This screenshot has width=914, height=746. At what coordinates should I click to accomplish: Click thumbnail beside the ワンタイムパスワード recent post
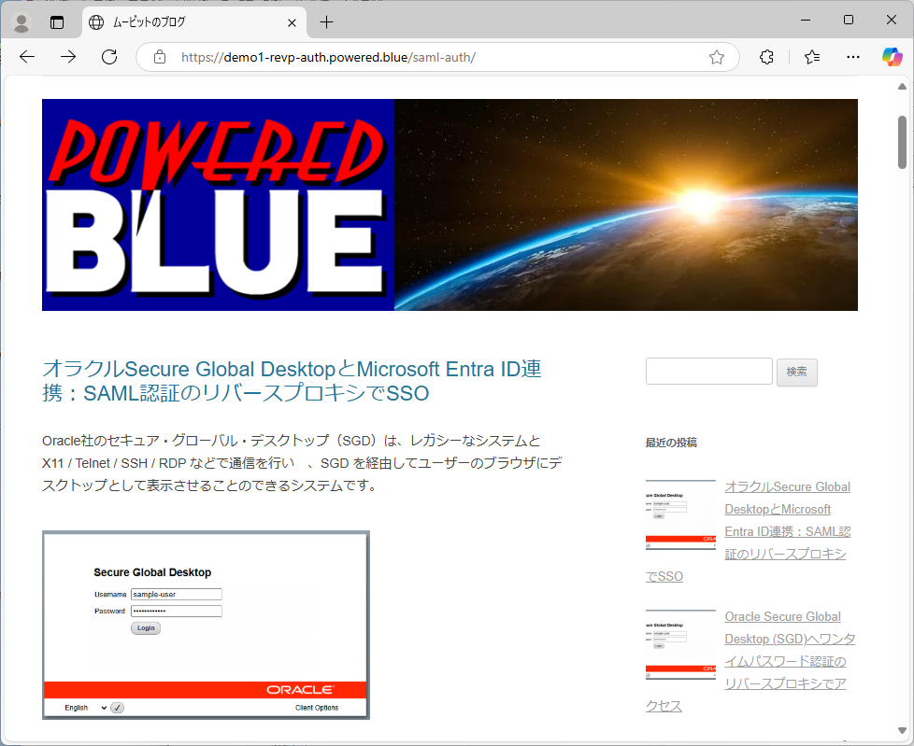(680, 644)
